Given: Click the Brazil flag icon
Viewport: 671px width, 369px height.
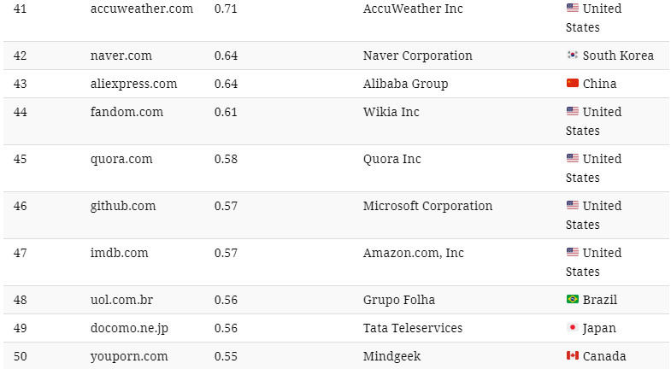Looking at the screenshot, I should click(x=572, y=300).
